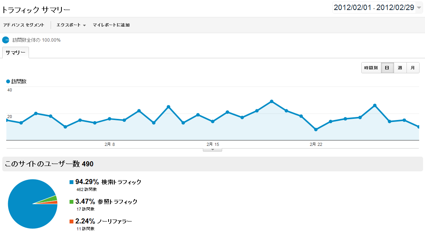This screenshot has height=235, width=425.
Task: Open the エクスポート dropdown menu
Action: click(x=71, y=25)
